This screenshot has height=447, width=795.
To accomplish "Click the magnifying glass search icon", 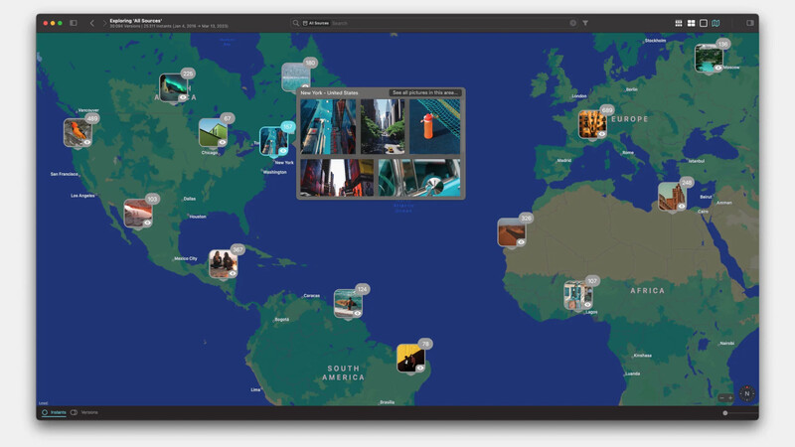I will [x=296, y=23].
